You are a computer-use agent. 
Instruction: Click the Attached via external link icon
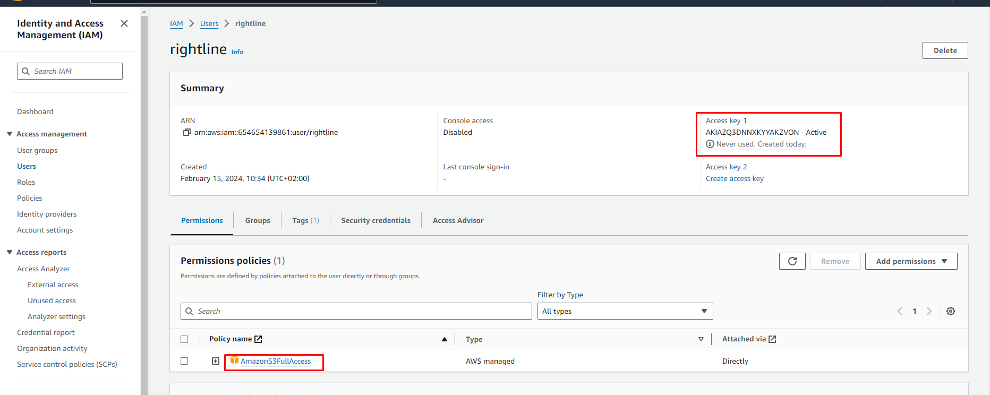pyautogui.click(x=772, y=339)
